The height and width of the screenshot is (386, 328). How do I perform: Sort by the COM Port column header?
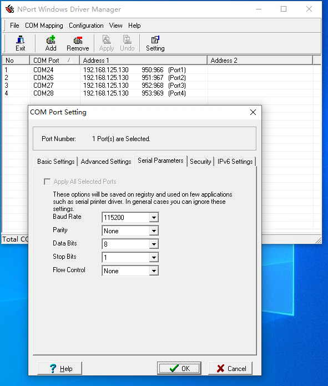tap(54, 61)
